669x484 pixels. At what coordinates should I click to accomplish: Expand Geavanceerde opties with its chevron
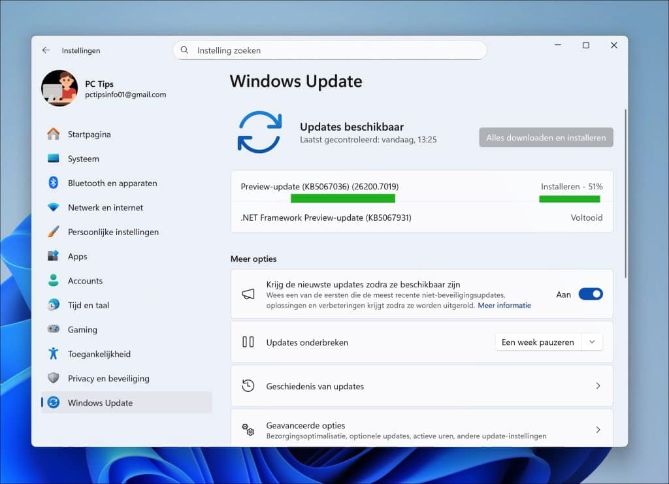click(x=597, y=430)
